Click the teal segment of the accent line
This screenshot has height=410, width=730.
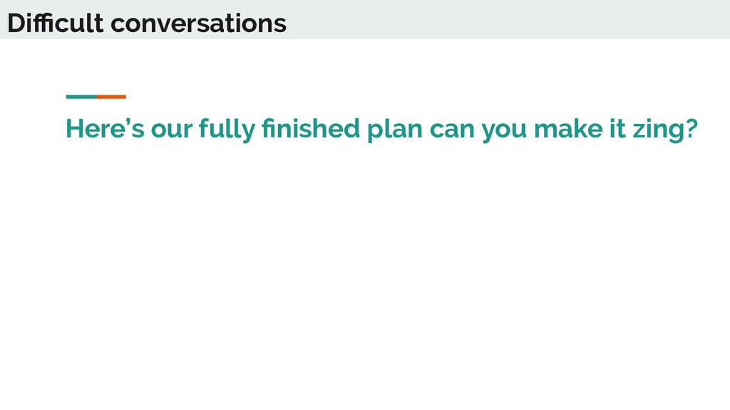coord(81,97)
